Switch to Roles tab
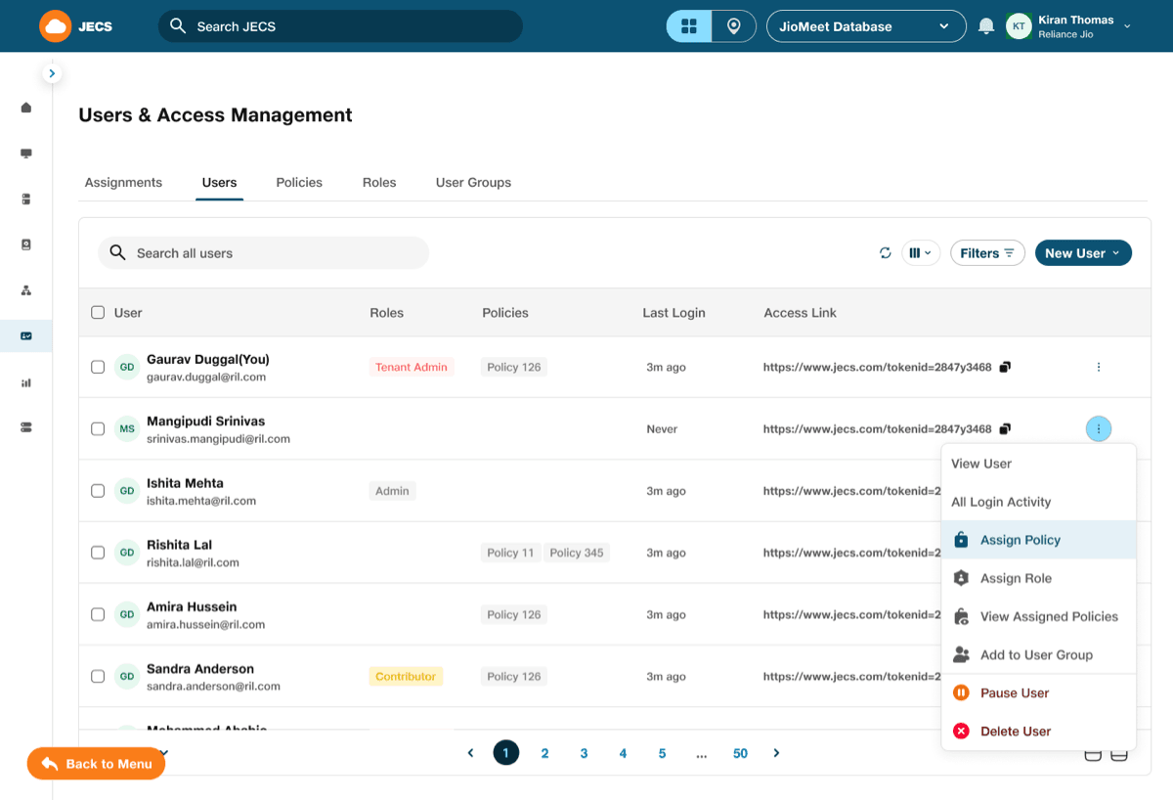Viewport: 1173px width, 801px height. point(379,183)
